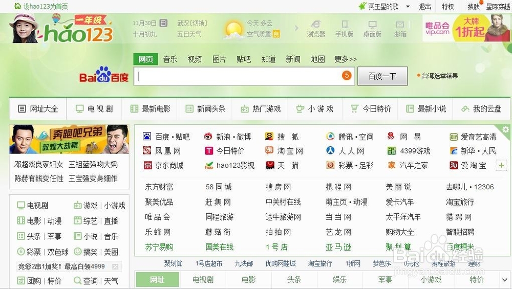Image resolution: width=512 pixels, height=289 pixels.
Task: Select the bottom 头条 tab
Action: point(294,280)
